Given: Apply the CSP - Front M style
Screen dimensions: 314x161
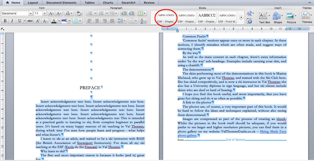Looking at the screenshot, I should pos(227,17).
